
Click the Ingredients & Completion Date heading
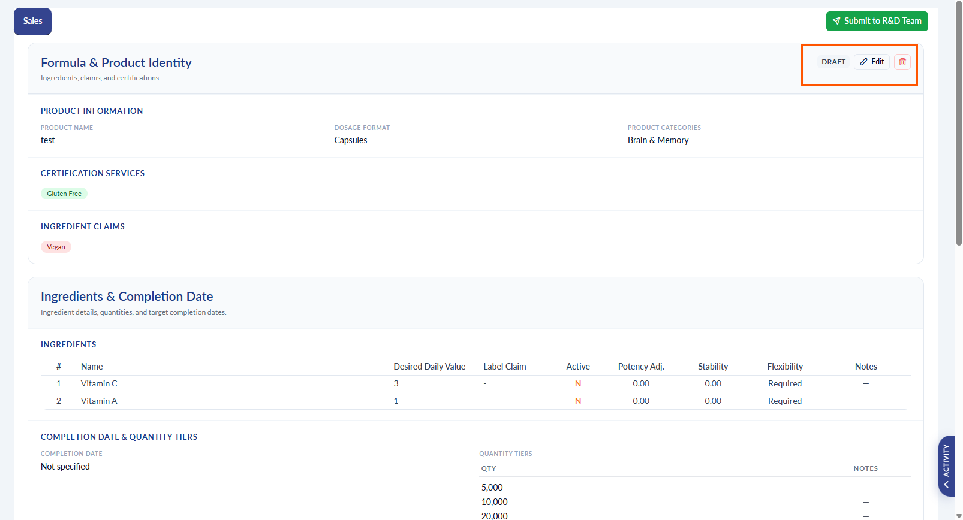pyautogui.click(x=127, y=297)
